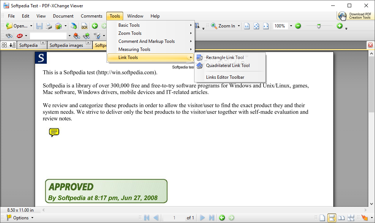Open the Comments menu
This screenshot has height=223, width=375.
point(92,16)
